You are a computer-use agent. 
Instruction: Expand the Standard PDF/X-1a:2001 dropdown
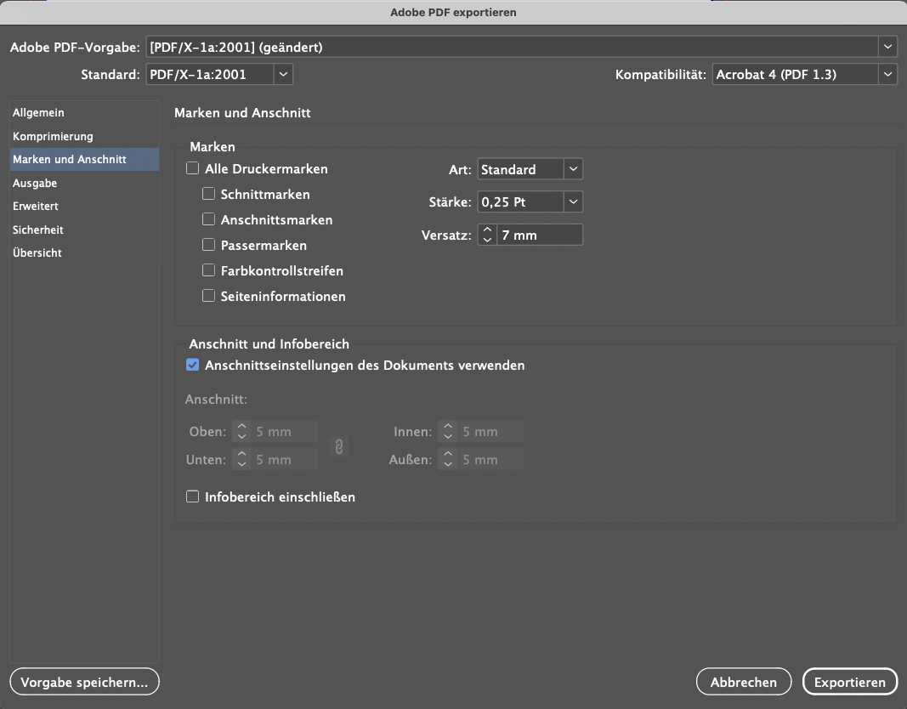tap(283, 74)
